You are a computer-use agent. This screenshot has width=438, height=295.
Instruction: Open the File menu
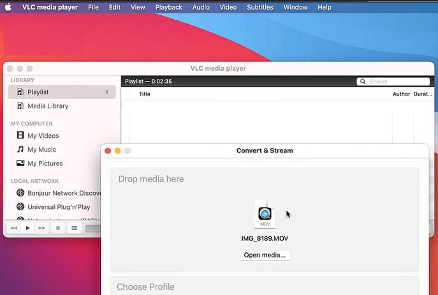pos(93,7)
